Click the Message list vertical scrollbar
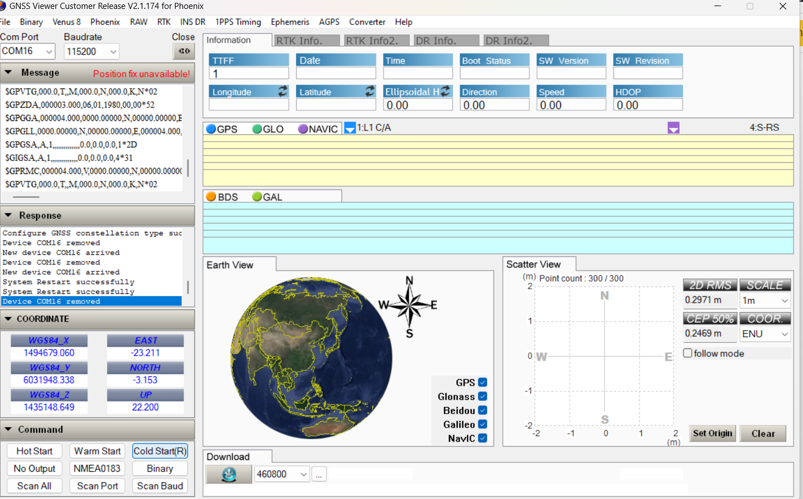Image resolution: width=803 pixels, height=499 pixels. [188, 167]
